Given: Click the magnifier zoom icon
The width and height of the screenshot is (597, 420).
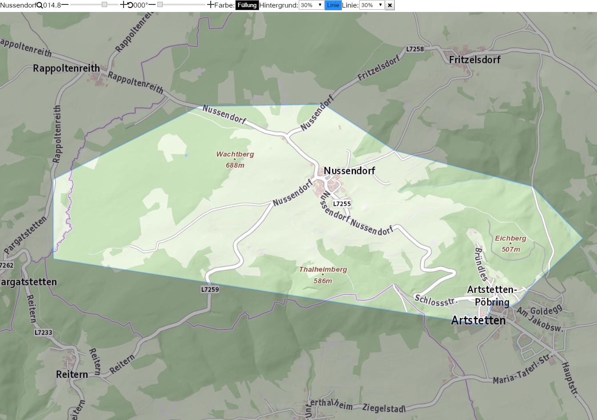Looking at the screenshot, I should 40,5.
